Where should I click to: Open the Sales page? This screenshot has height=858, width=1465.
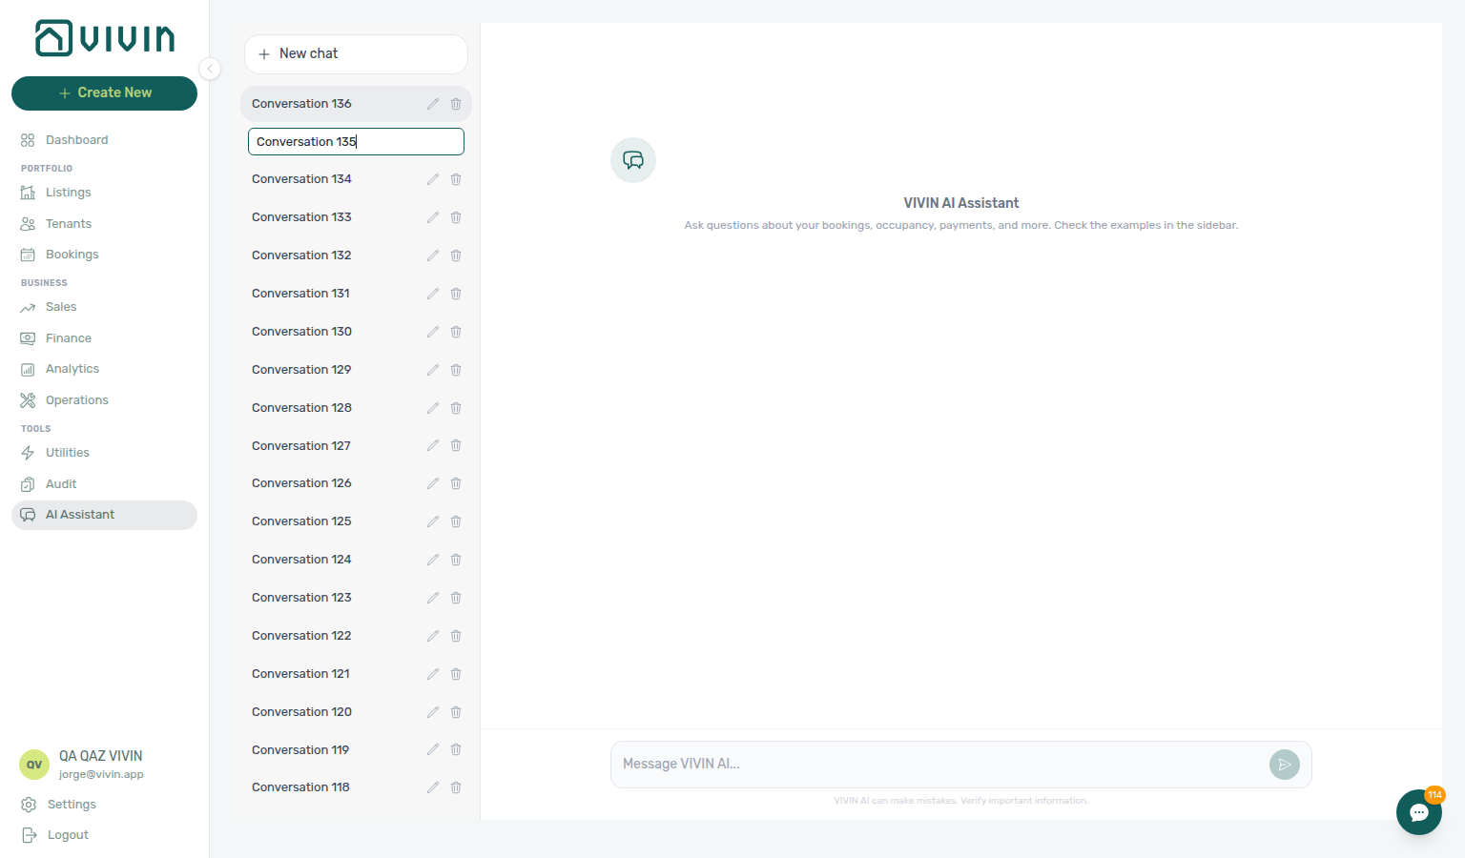coord(104,307)
